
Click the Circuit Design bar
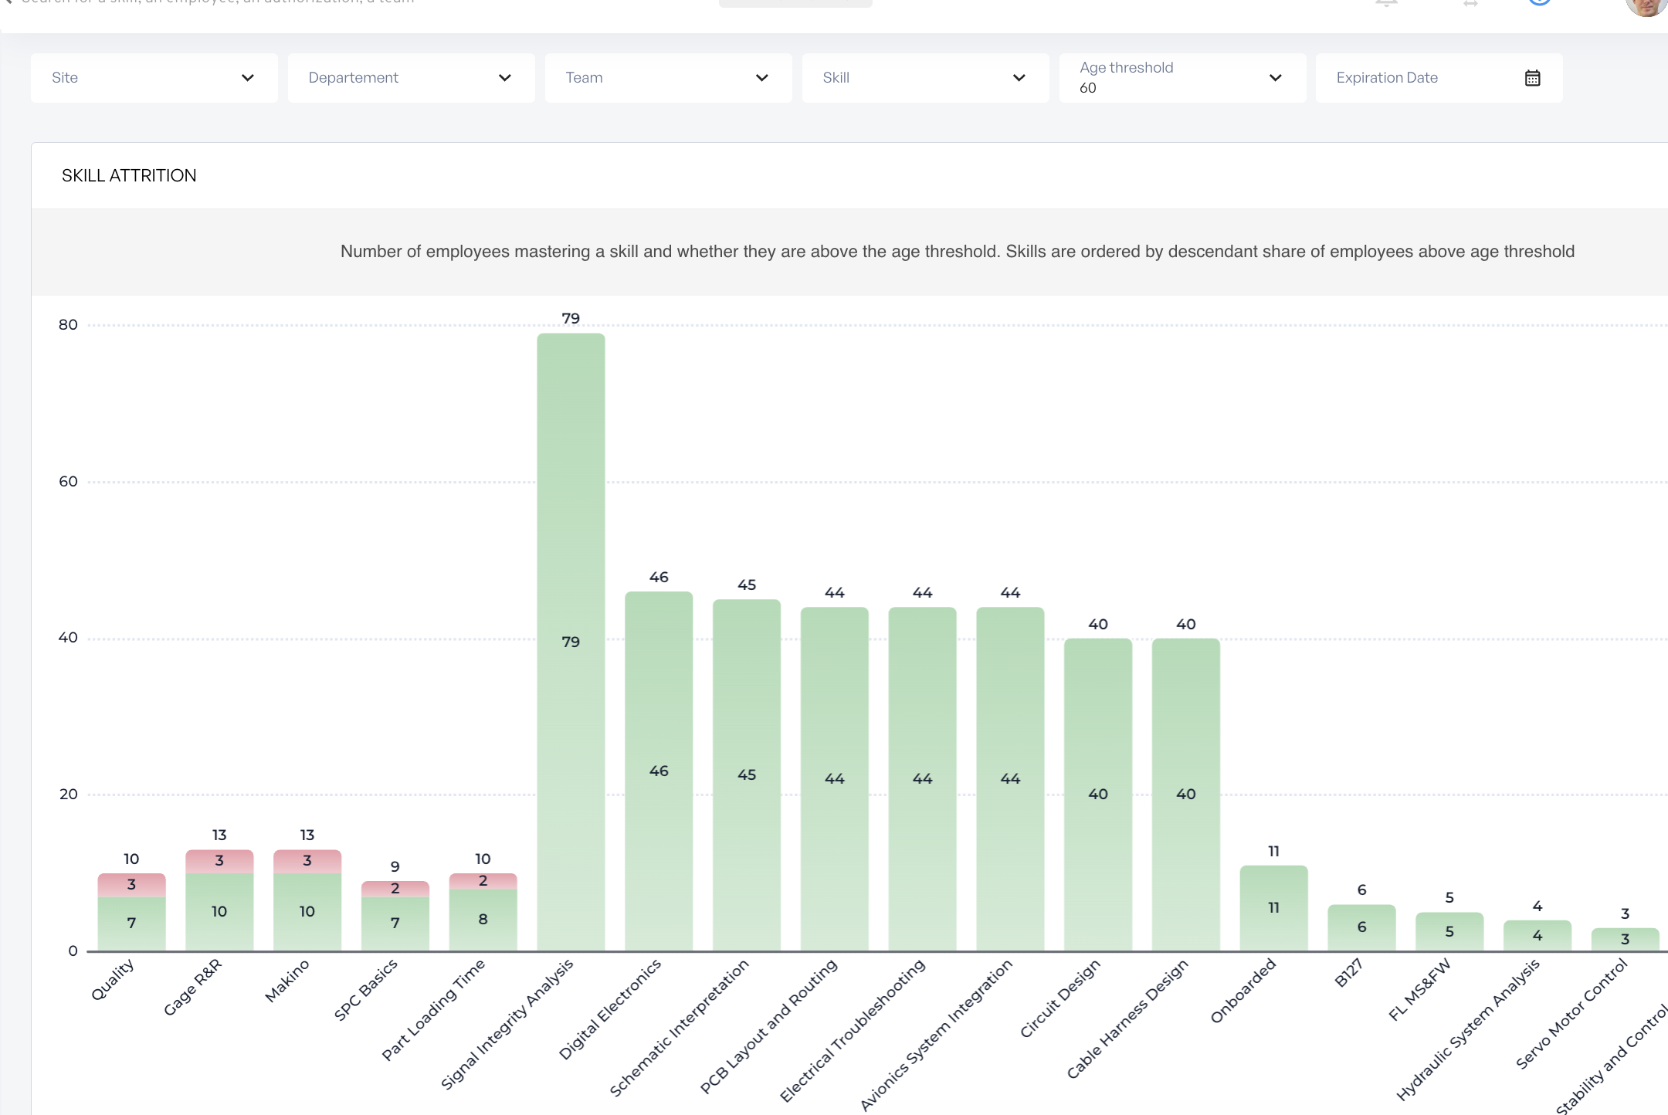[1098, 793]
